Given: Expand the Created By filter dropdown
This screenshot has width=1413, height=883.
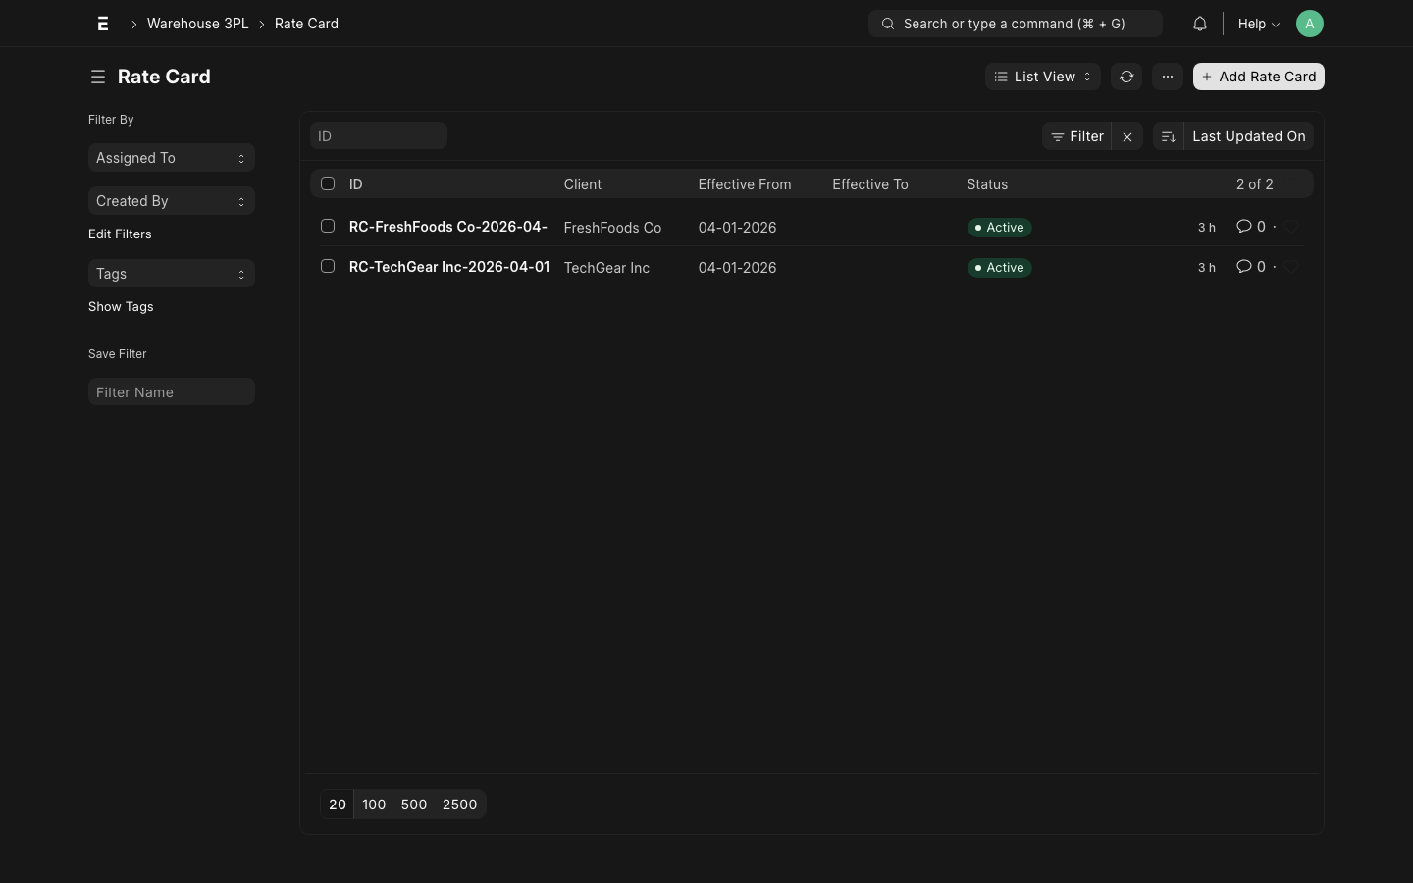Looking at the screenshot, I should click(172, 201).
